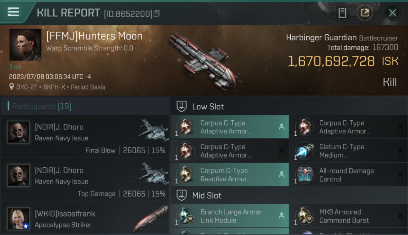The width and height of the screenshot is (408, 235).
Task: Click the map pin location icon
Action: [12, 86]
